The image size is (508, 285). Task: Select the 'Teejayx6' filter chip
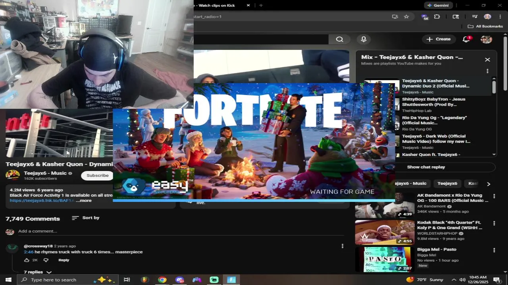[x=447, y=183]
